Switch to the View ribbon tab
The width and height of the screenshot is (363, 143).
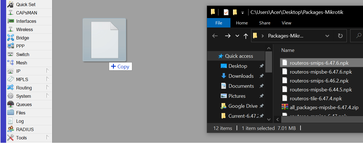[x=287, y=23]
